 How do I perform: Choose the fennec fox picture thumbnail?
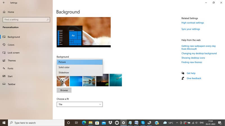(x=63, y=81)
